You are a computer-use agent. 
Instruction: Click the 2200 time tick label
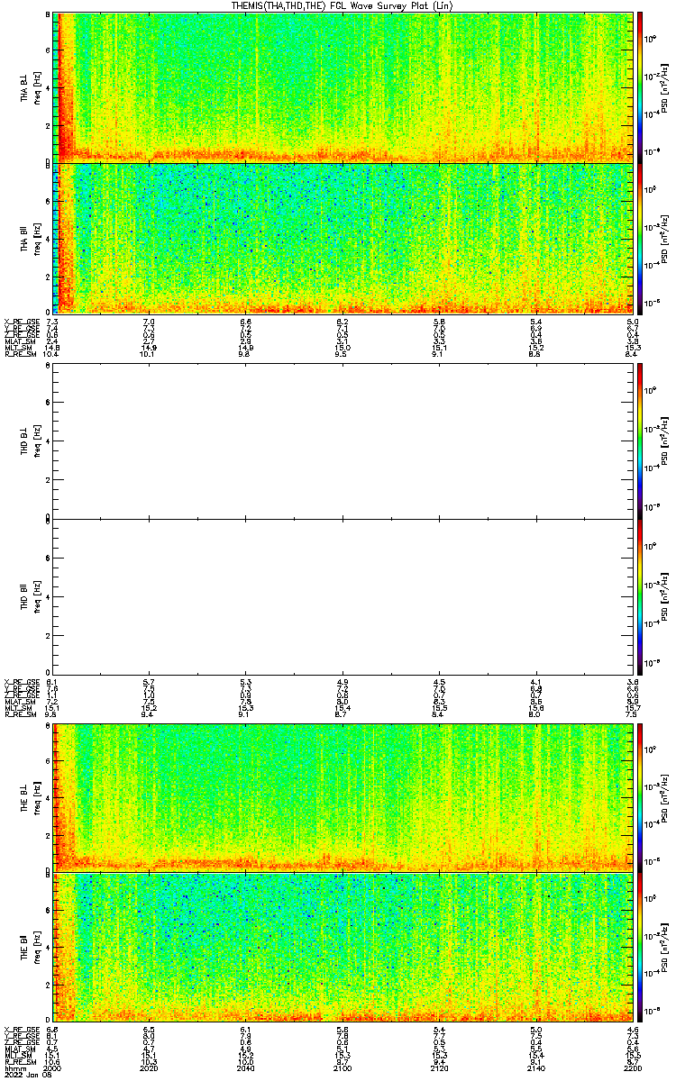click(632, 1068)
